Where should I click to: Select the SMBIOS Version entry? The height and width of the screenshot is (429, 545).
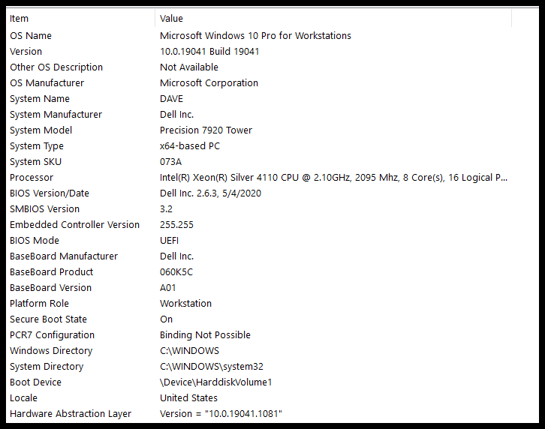[44, 208]
